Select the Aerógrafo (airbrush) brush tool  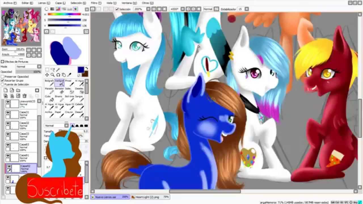(x=60, y=82)
